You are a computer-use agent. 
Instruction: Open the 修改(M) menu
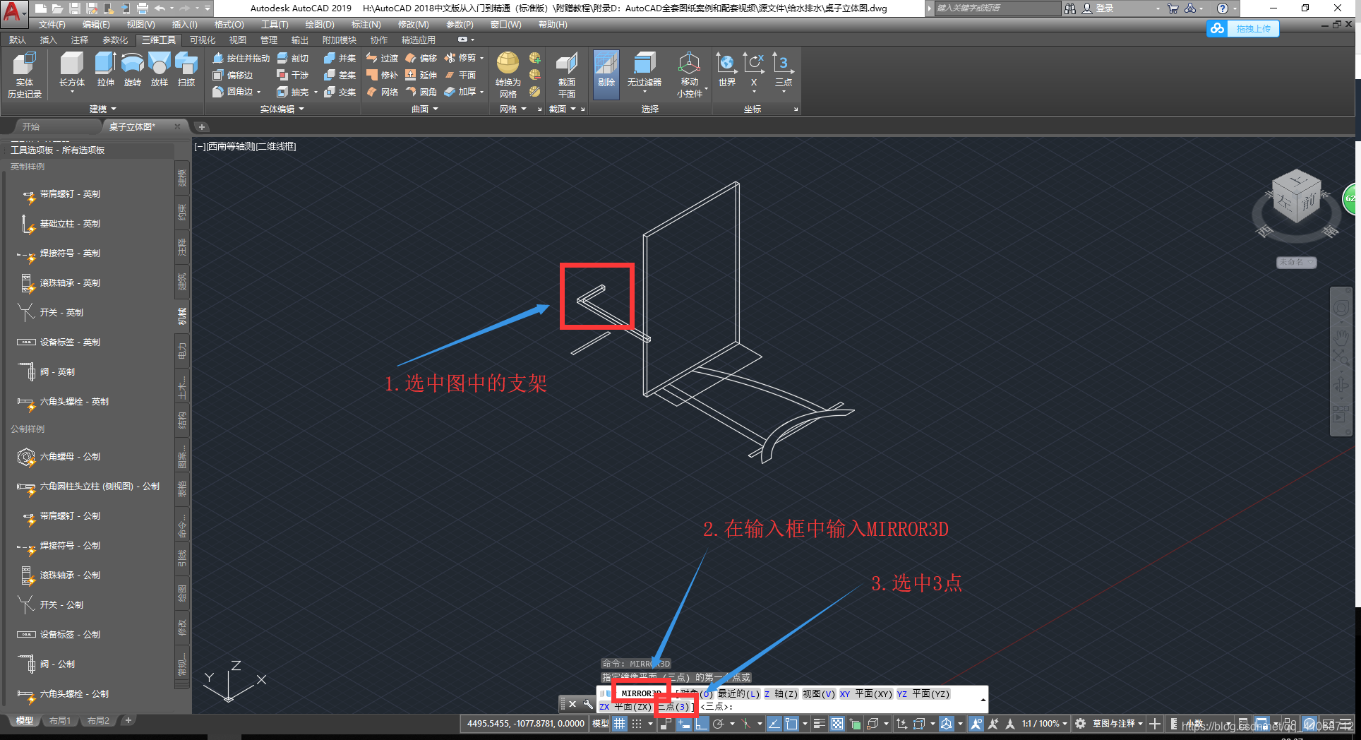click(x=413, y=24)
